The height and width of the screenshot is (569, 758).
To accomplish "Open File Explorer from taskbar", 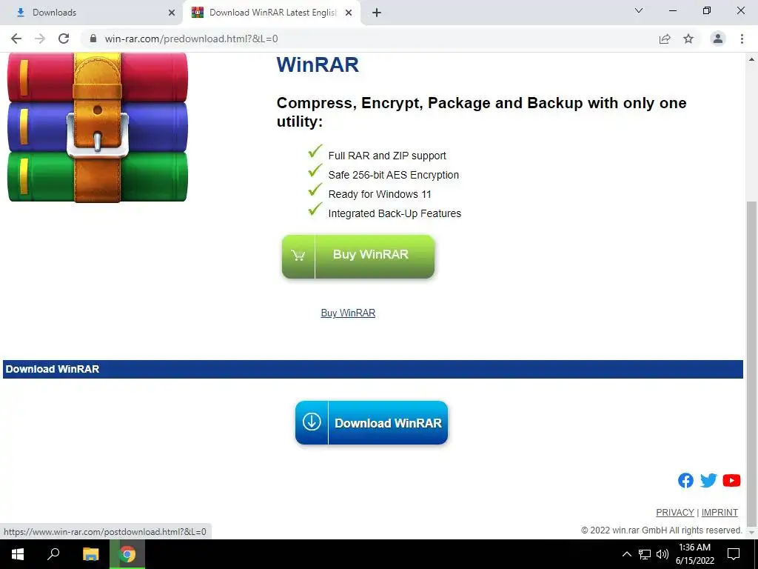I will click(x=90, y=554).
